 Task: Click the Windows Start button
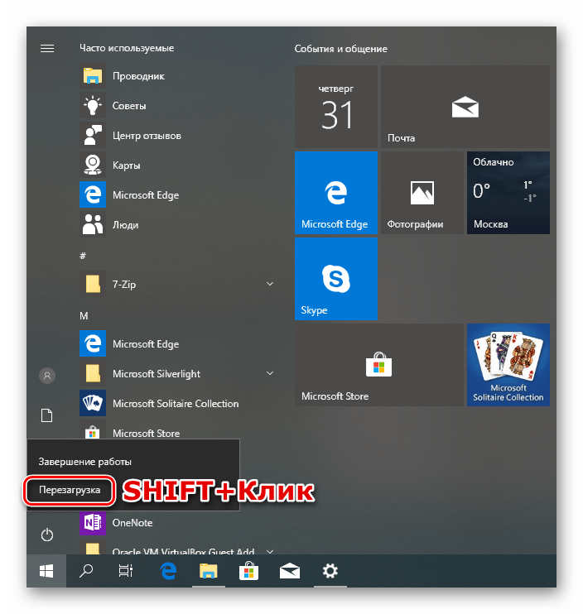click(46, 571)
